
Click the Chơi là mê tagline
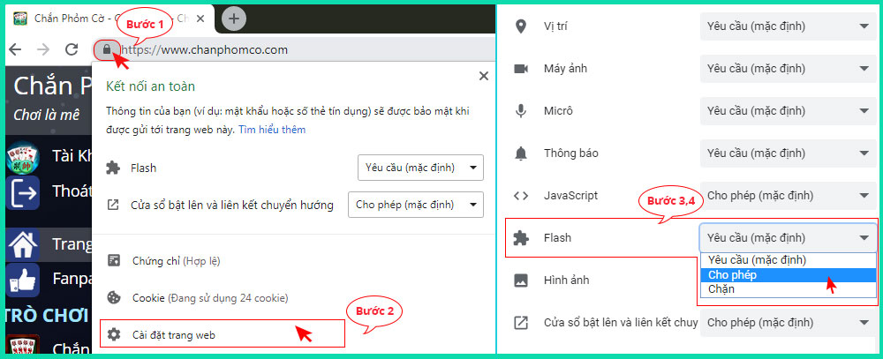coord(47,116)
